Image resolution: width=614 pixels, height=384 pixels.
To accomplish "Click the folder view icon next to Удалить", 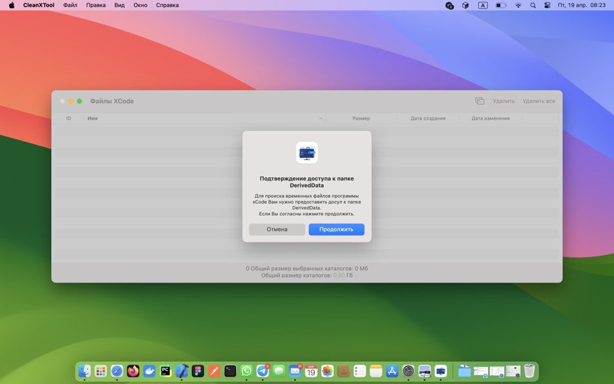I will tap(480, 101).
